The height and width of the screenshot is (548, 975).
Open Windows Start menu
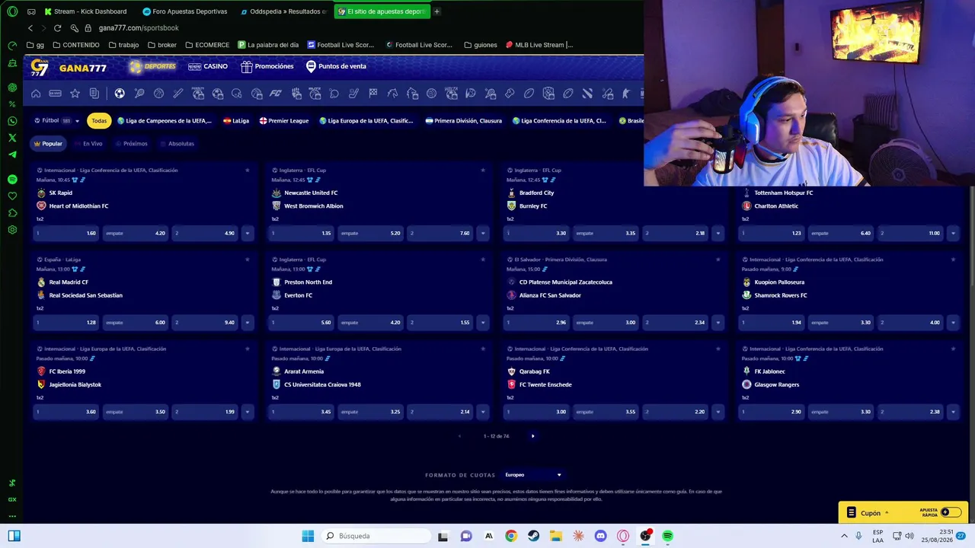point(308,536)
